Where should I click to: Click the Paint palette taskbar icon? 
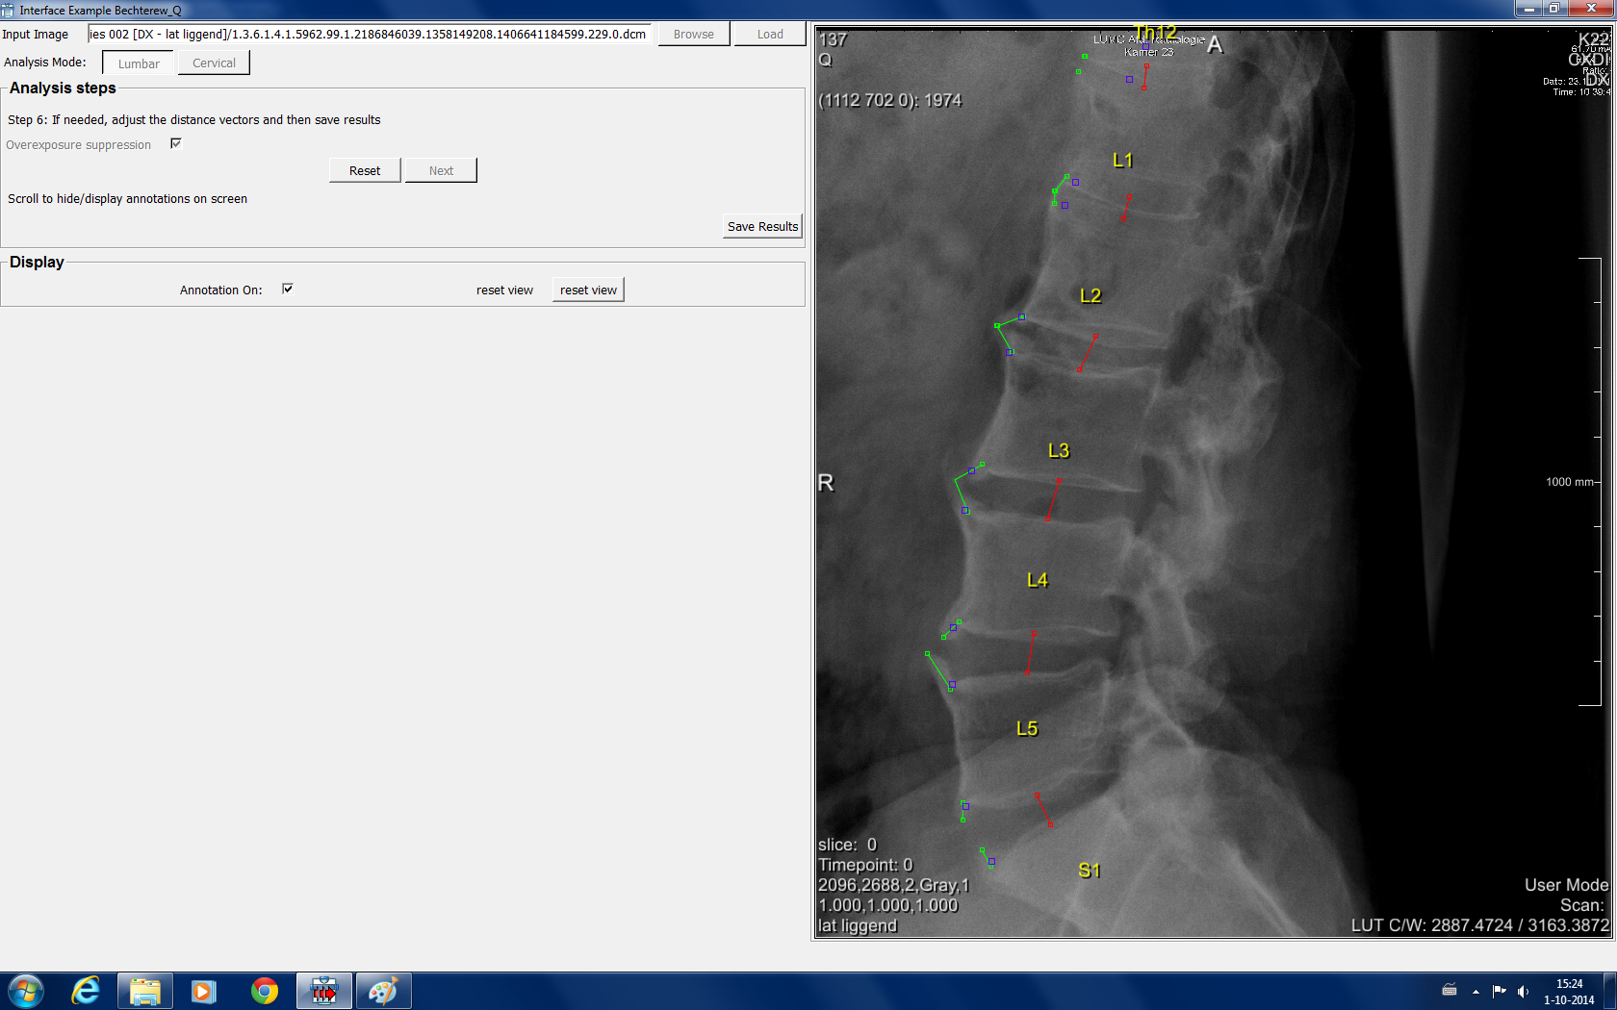click(383, 990)
